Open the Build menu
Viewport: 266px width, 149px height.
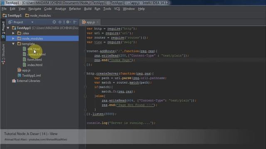pos(88,9)
